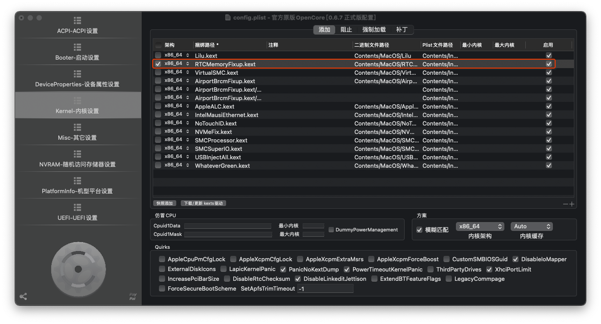Image resolution: width=601 pixels, height=324 pixels.
Task: Enable the ForceSecureBootScheme quirk
Action: tap(162, 288)
